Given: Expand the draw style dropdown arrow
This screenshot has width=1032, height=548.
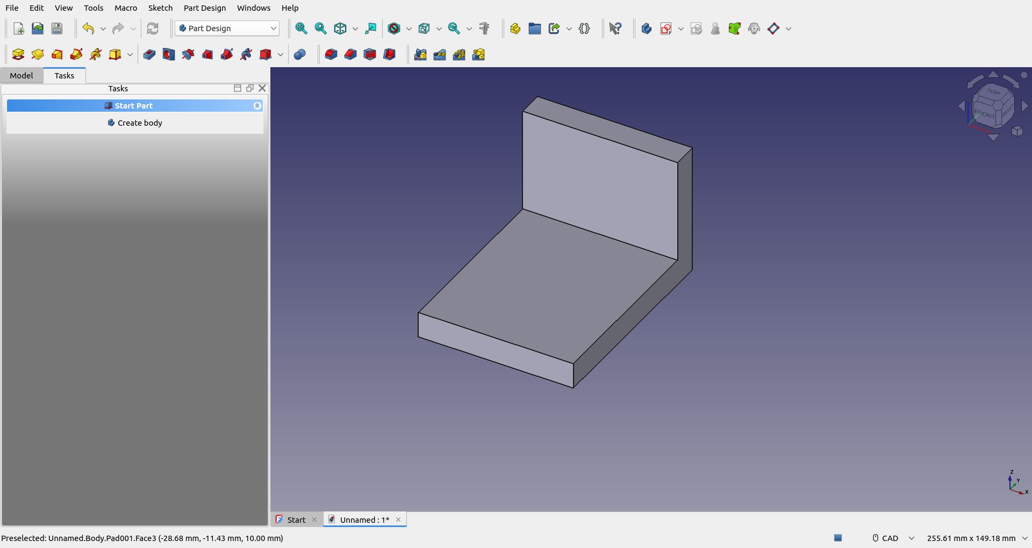Looking at the screenshot, I should (x=408, y=28).
